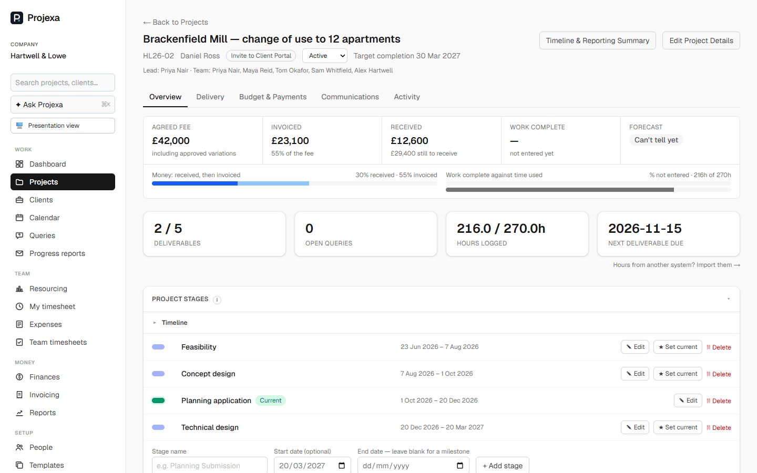Open the Activity tab

click(407, 97)
